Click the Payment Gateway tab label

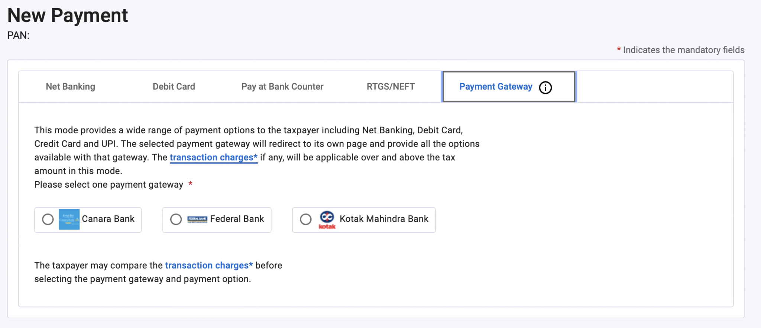click(x=496, y=87)
